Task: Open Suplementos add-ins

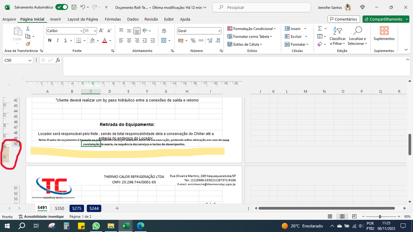Action: coord(384,33)
